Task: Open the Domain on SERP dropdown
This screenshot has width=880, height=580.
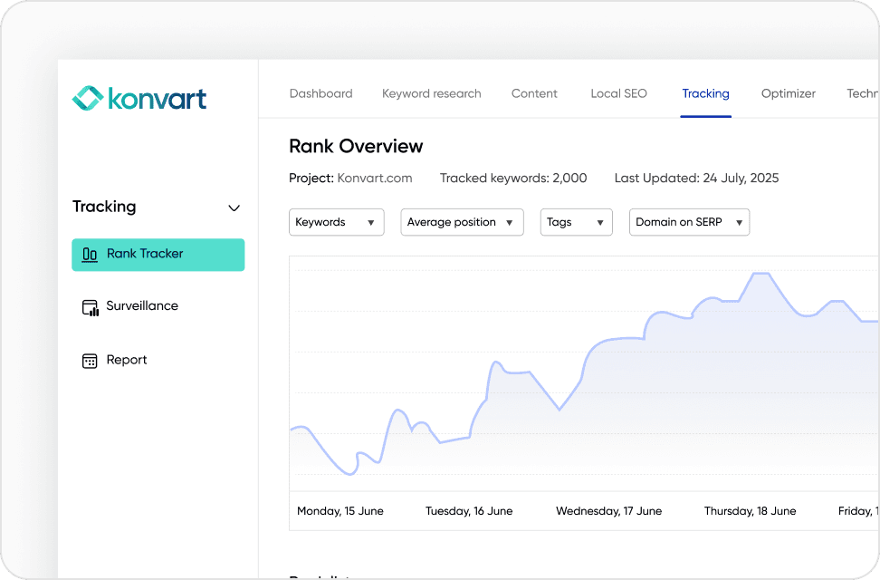Action: click(x=689, y=222)
